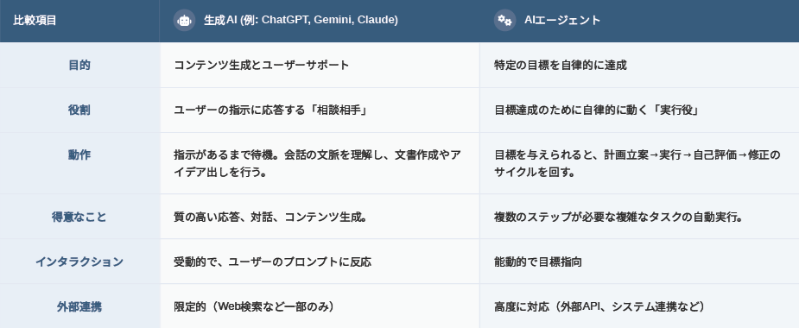Viewport: 799px width, 328px height.
Task: Click the コンテンツ生成とユーザーサポート cell
Action: point(320,66)
